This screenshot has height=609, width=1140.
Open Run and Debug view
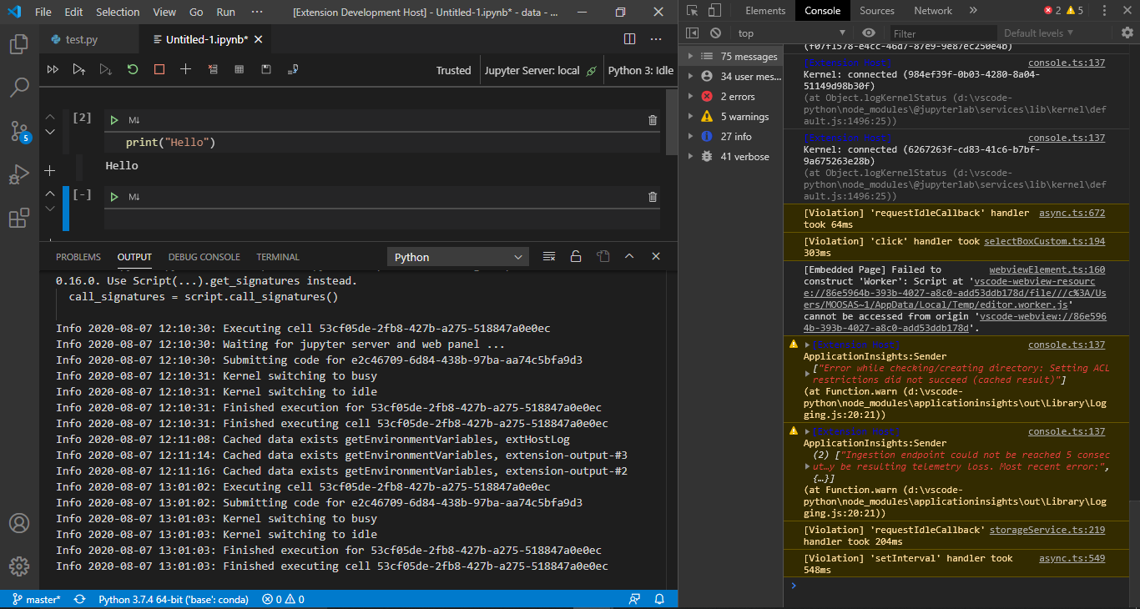pos(19,174)
